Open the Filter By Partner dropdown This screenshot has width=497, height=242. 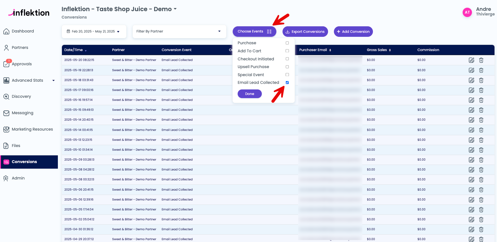pyautogui.click(x=179, y=32)
